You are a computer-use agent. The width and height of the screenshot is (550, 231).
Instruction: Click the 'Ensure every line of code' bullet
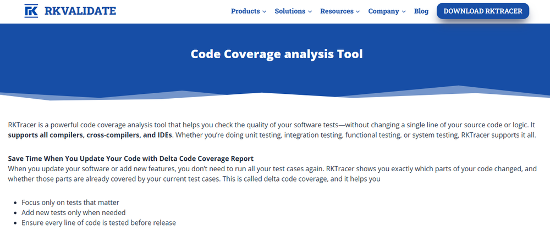pyautogui.click(x=98, y=222)
